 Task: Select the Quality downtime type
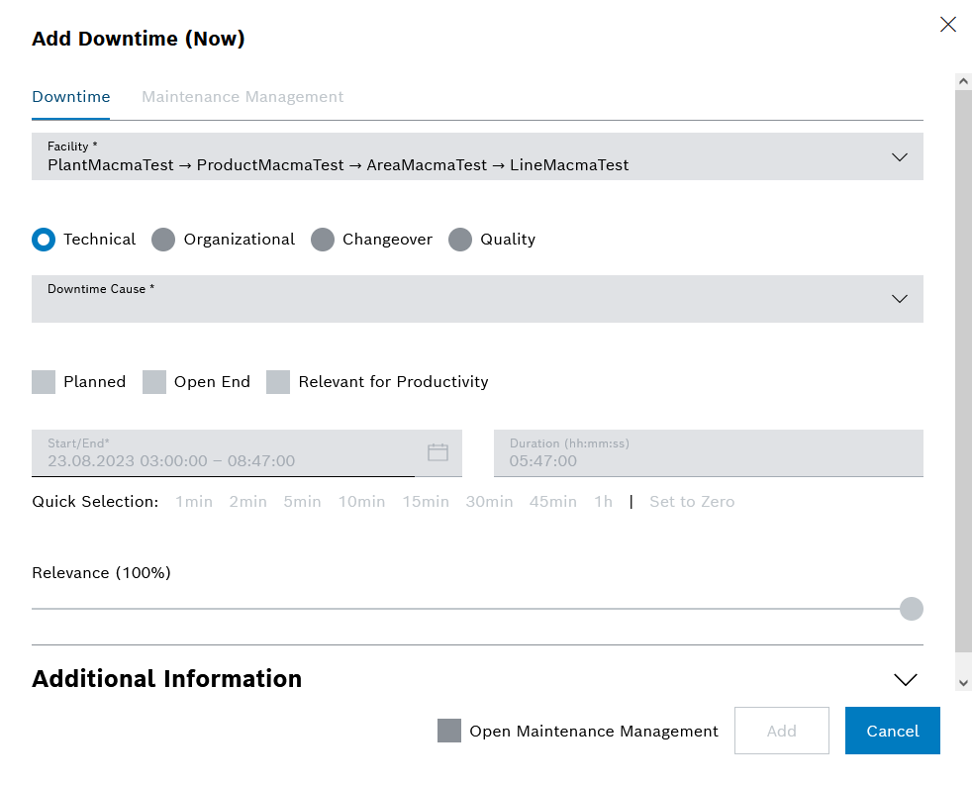pos(459,240)
